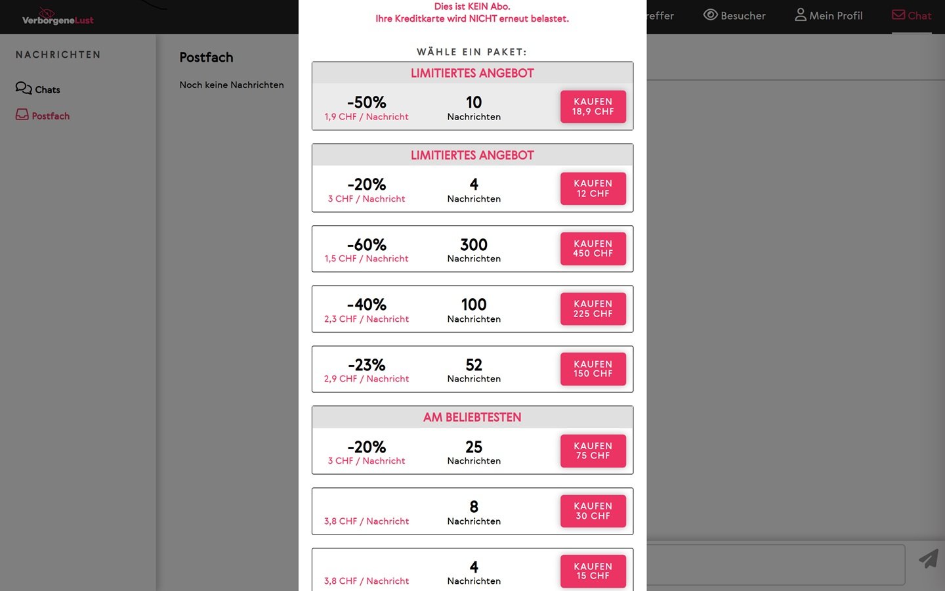This screenshot has width=945, height=591.
Task: Select the Postfach sidebar item
Action: pyautogui.click(x=43, y=116)
